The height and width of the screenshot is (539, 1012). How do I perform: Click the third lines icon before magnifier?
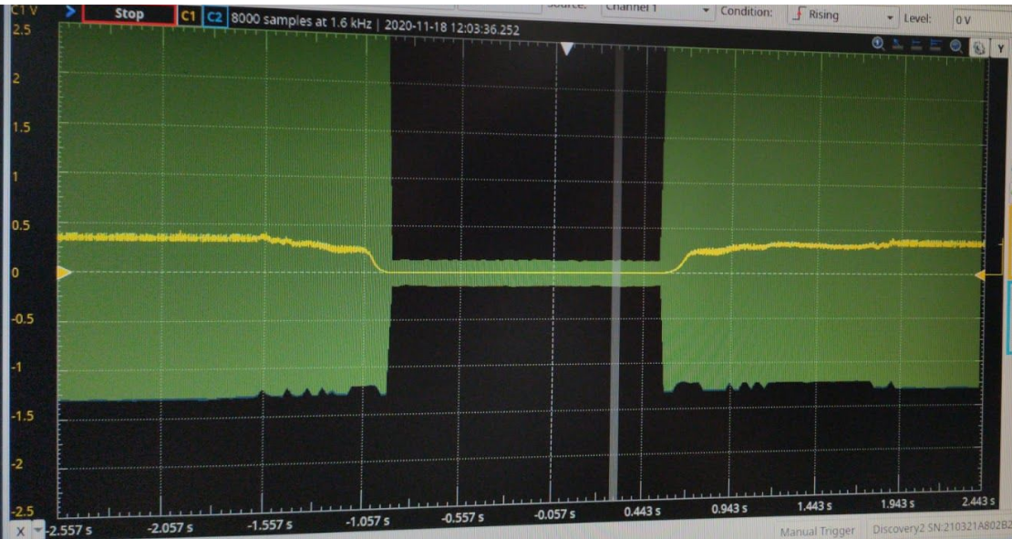click(935, 45)
